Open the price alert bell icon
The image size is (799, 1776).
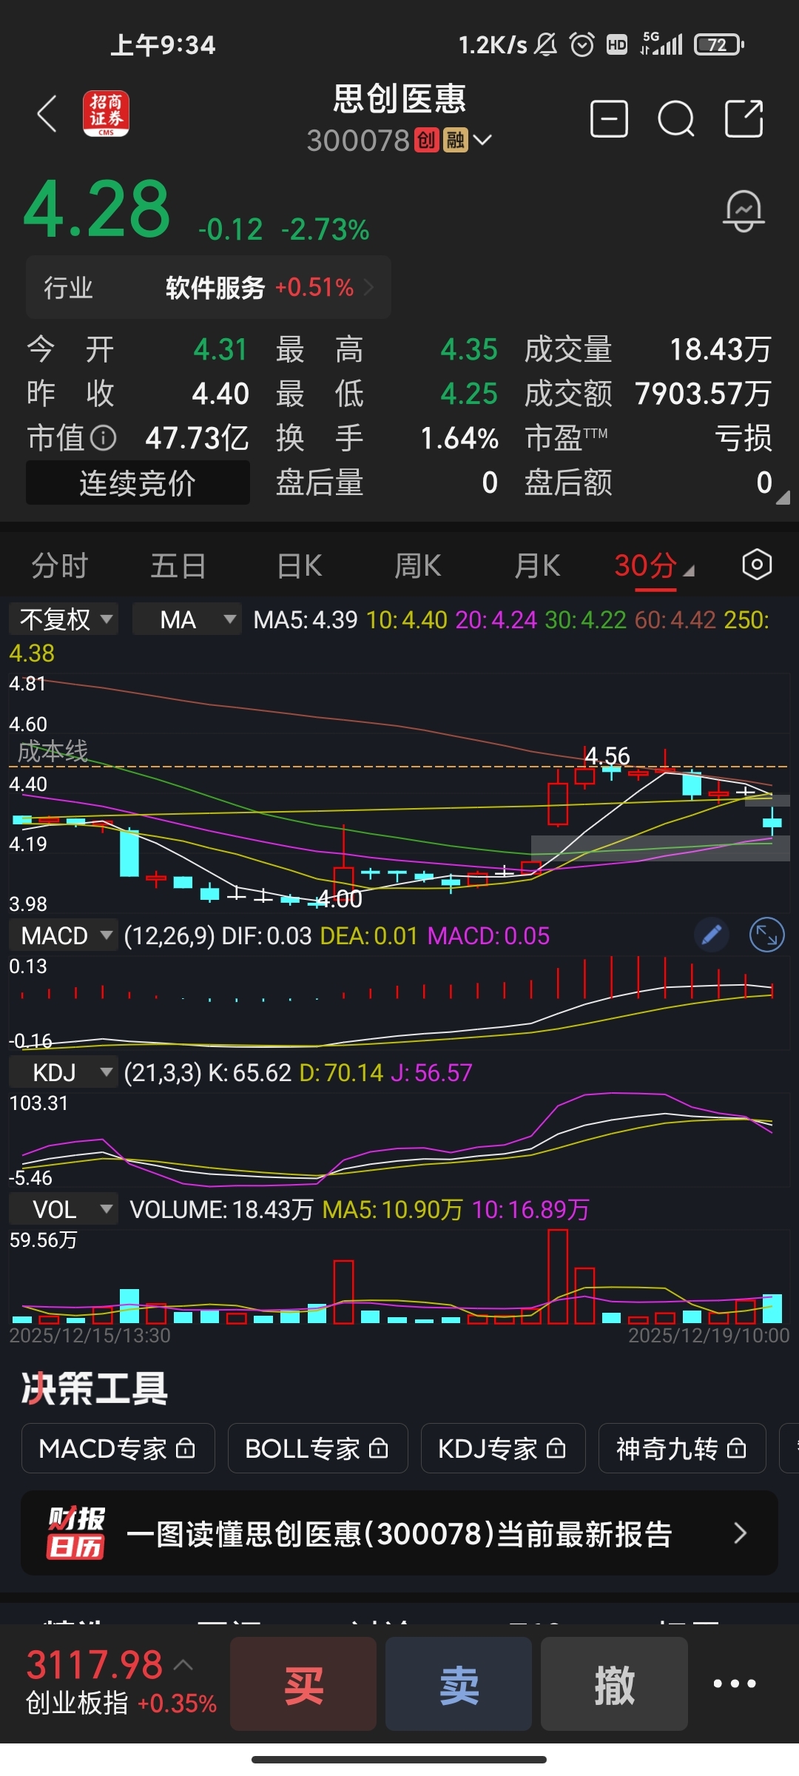[x=744, y=211]
